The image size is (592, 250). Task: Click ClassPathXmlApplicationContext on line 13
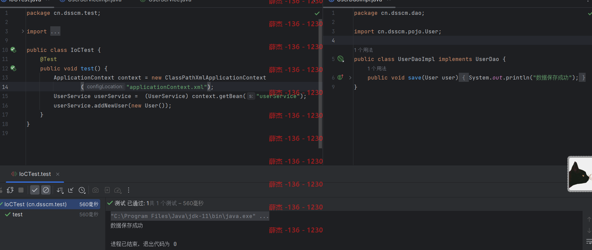[x=215, y=77]
